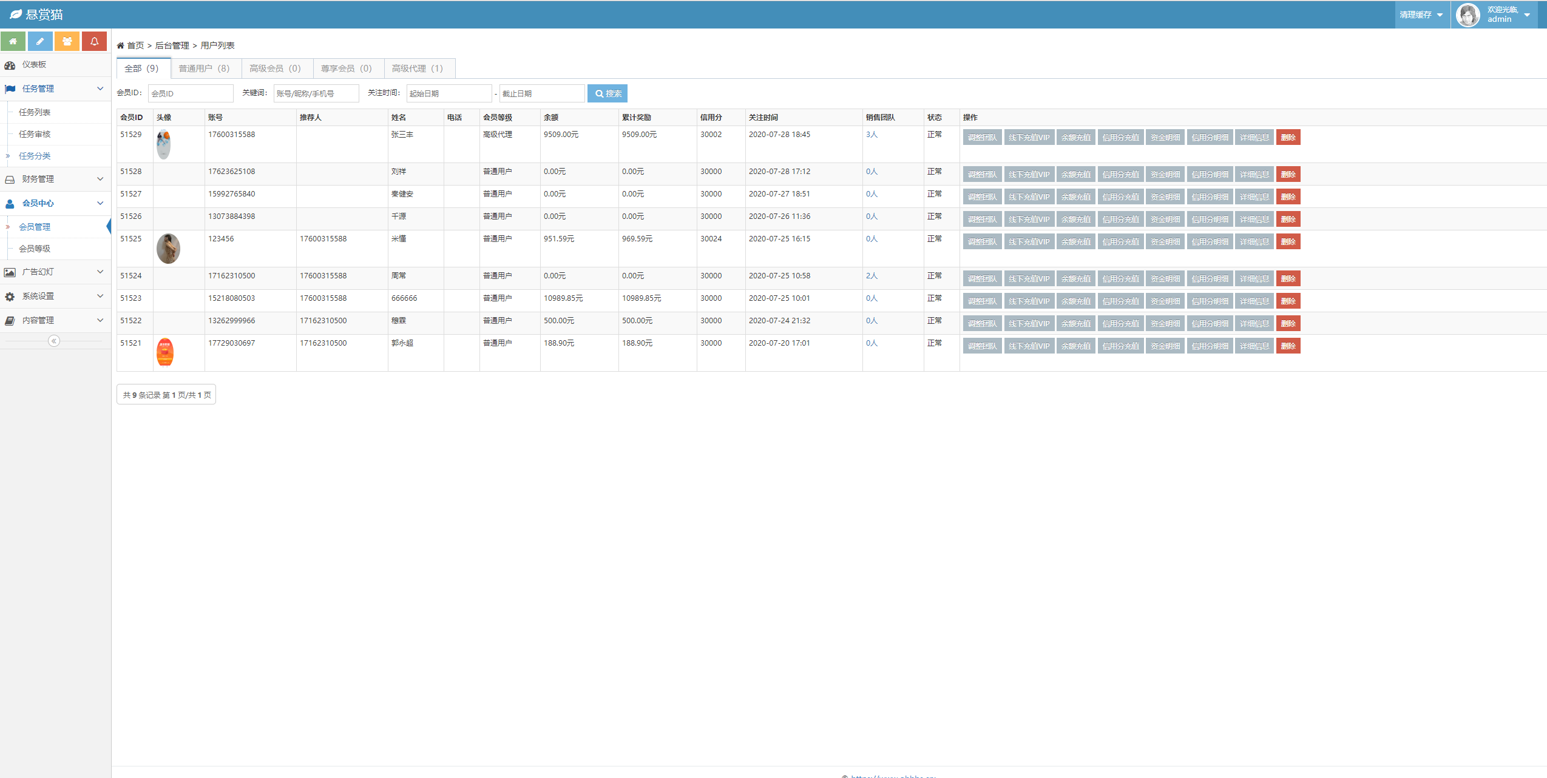Open 会员等级 in the sidebar
The image size is (1547, 778).
coord(35,249)
